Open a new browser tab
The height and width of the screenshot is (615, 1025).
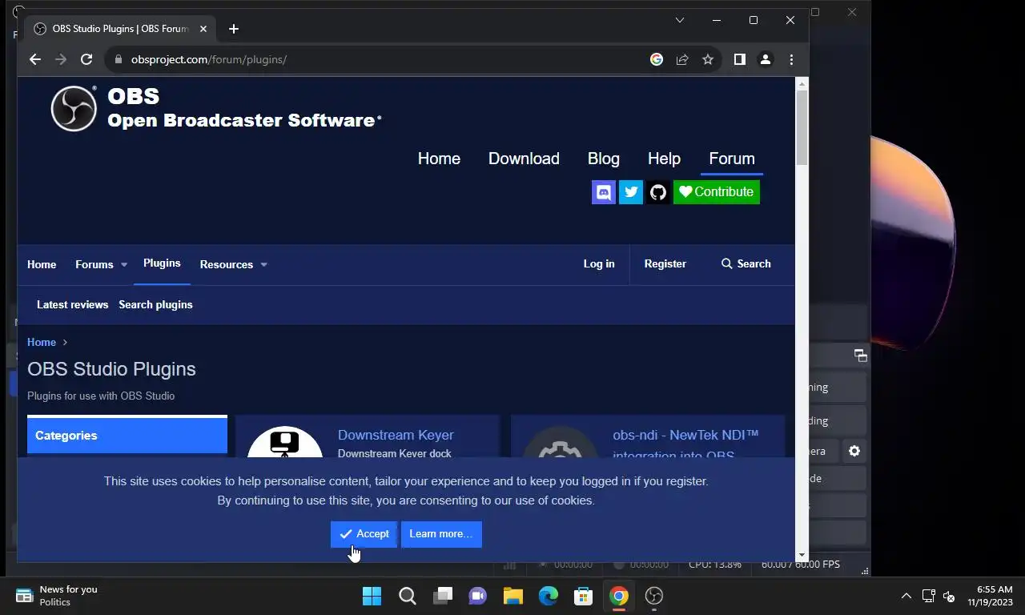[234, 29]
